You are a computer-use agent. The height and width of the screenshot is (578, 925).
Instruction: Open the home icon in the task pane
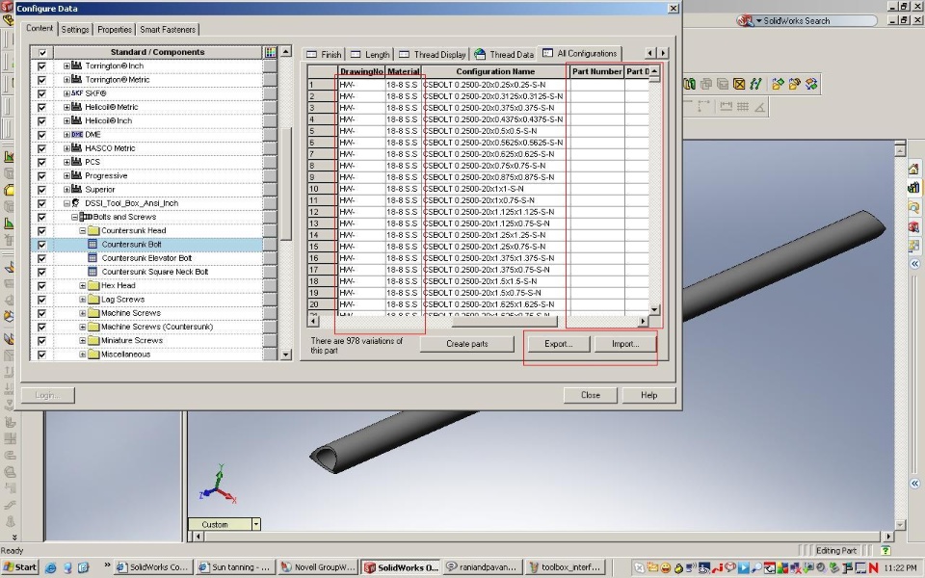(913, 170)
